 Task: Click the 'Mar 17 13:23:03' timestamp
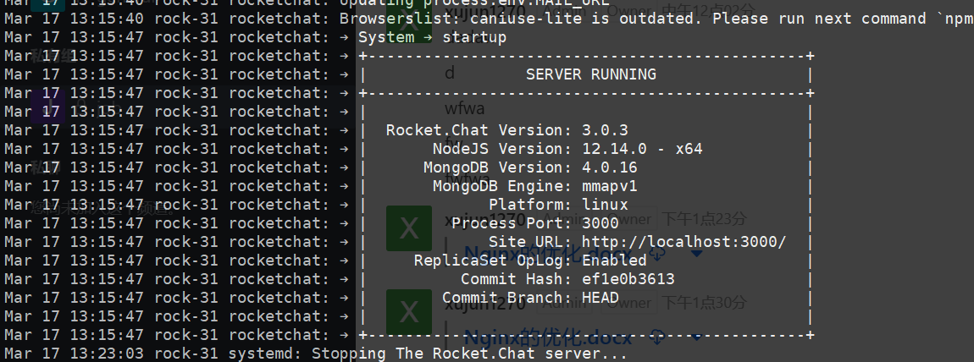tap(74, 354)
